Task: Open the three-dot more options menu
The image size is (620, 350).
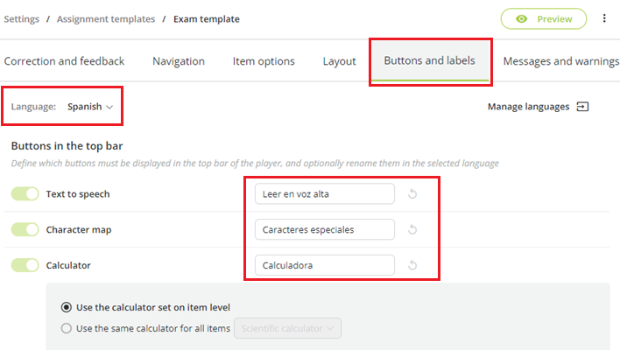Action: coord(604,18)
